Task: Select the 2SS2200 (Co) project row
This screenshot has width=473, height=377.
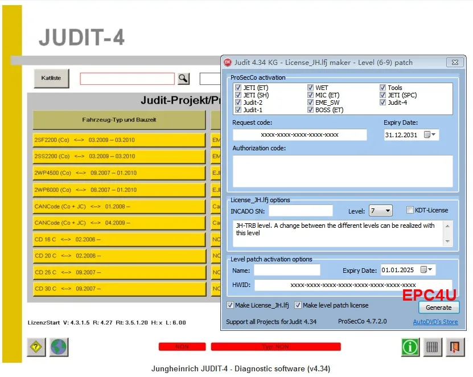Action: (x=119, y=157)
